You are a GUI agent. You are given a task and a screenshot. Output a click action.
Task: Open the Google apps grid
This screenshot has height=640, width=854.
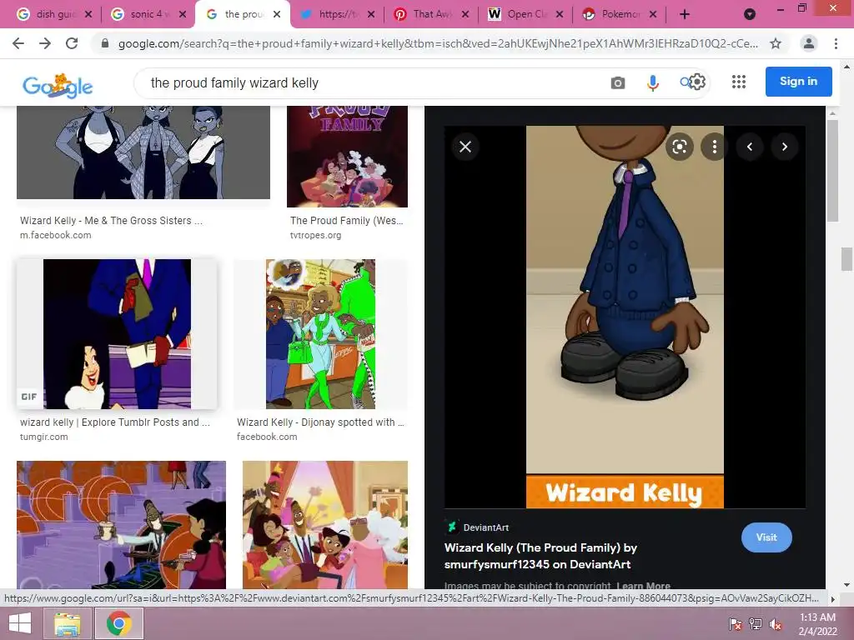tap(739, 82)
